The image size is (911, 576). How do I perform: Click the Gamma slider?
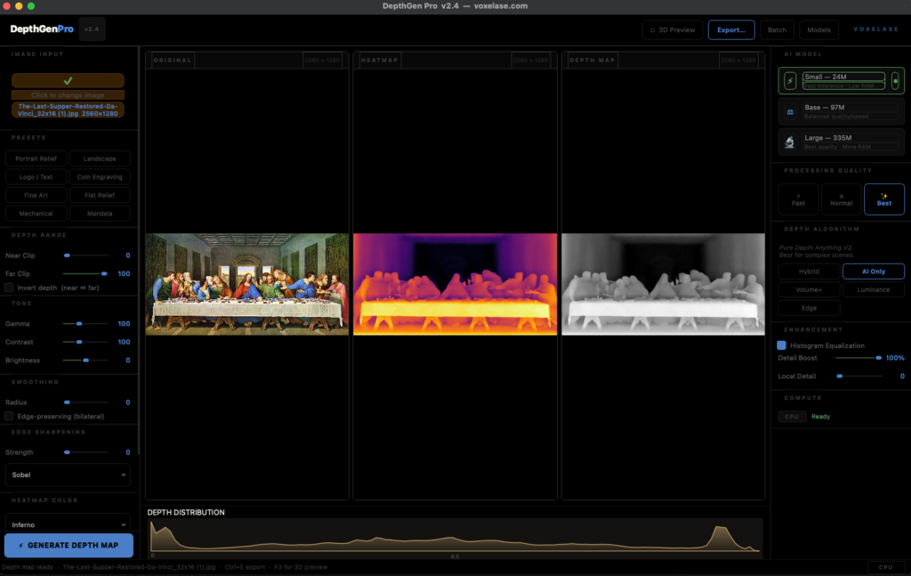point(85,324)
